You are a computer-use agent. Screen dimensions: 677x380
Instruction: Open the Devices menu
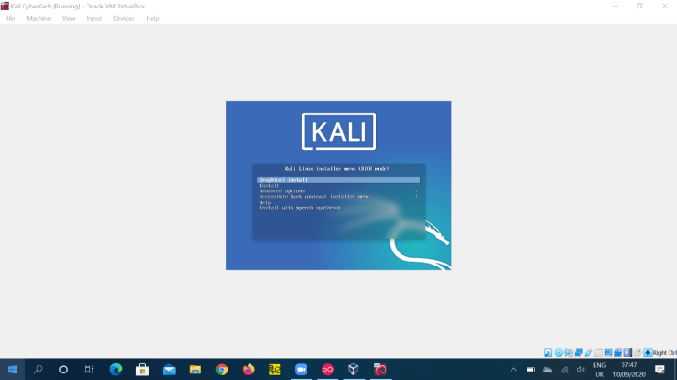coord(123,18)
